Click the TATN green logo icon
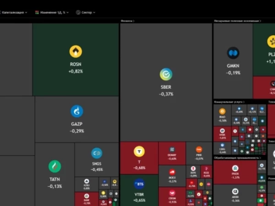Viewport: 275px width, 206px height. (x=55, y=167)
